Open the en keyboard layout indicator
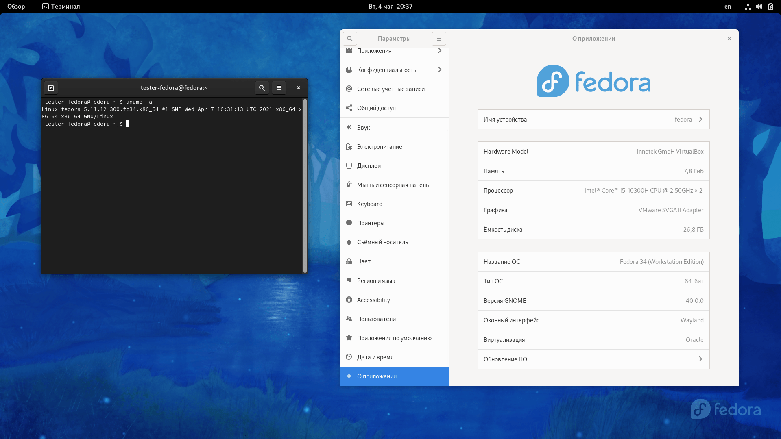The height and width of the screenshot is (439, 781). point(727,7)
